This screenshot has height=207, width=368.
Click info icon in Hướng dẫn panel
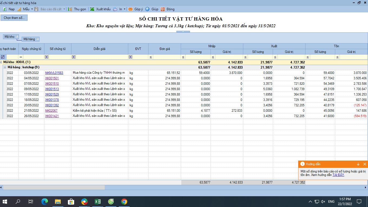[303, 164]
